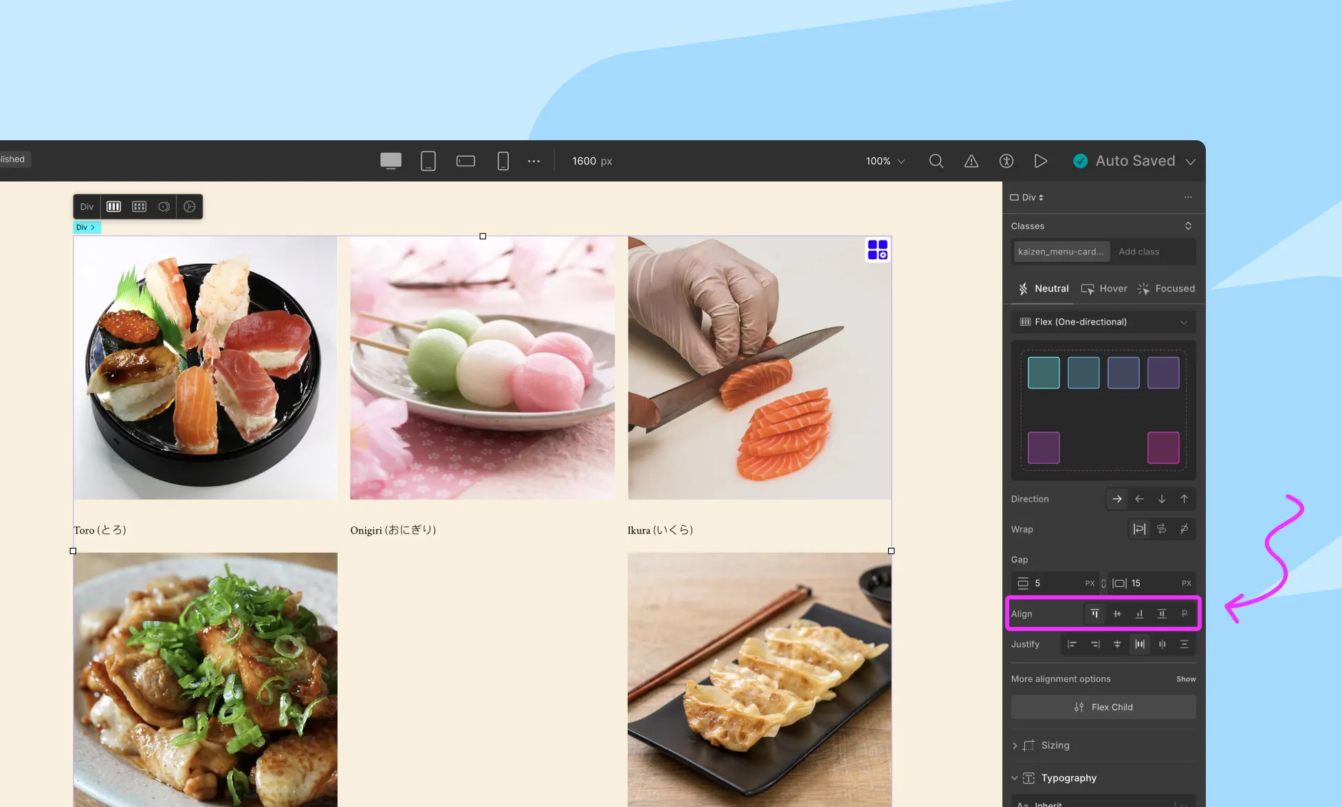Set flex direction to row (right arrow)

[x=1116, y=499]
